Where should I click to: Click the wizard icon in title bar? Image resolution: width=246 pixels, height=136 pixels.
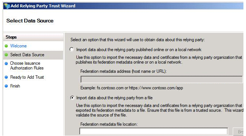[x=7, y=6]
